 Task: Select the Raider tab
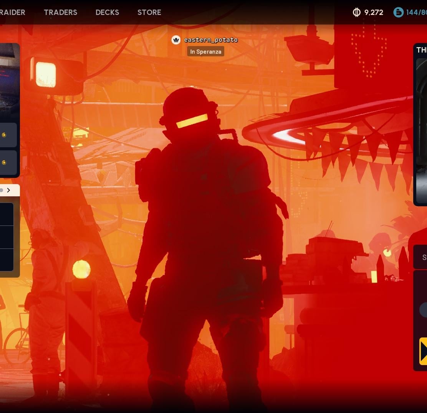tap(12, 12)
